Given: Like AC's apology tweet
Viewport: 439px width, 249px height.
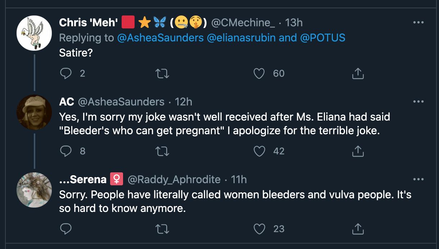Looking at the screenshot, I should pyautogui.click(x=259, y=151).
